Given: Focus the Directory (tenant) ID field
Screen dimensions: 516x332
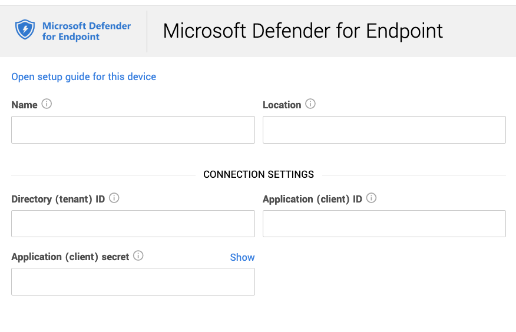Looking at the screenshot, I should pyautogui.click(x=133, y=224).
